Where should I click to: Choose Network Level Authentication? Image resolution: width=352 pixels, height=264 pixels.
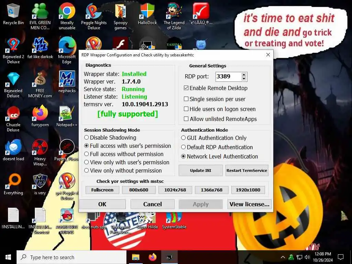click(x=184, y=156)
